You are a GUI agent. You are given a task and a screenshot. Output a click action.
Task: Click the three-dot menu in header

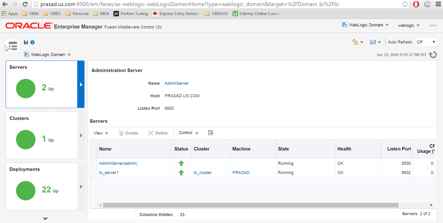[x=433, y=25]
